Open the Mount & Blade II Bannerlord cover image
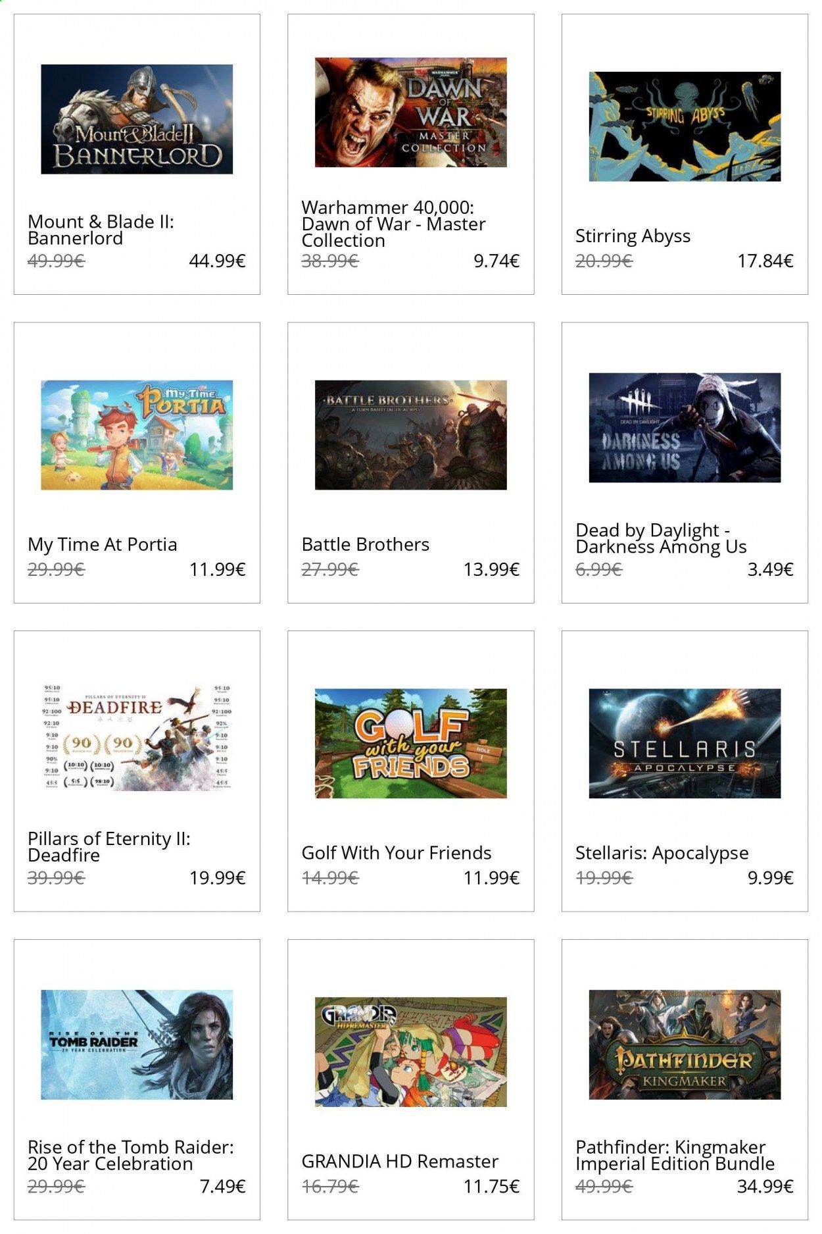Viewport: 822px width, 1234px height. (137, 119)
